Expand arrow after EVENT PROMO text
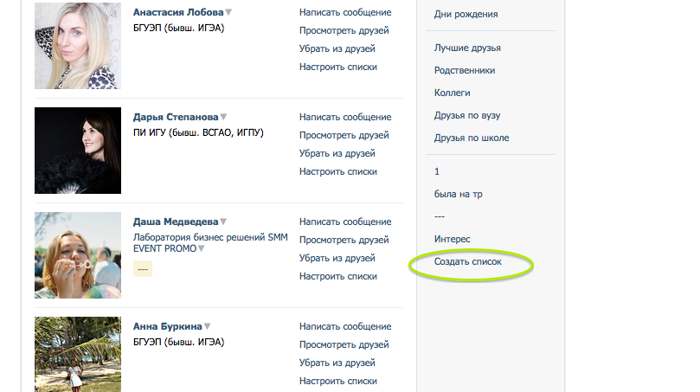 [202, 248]
